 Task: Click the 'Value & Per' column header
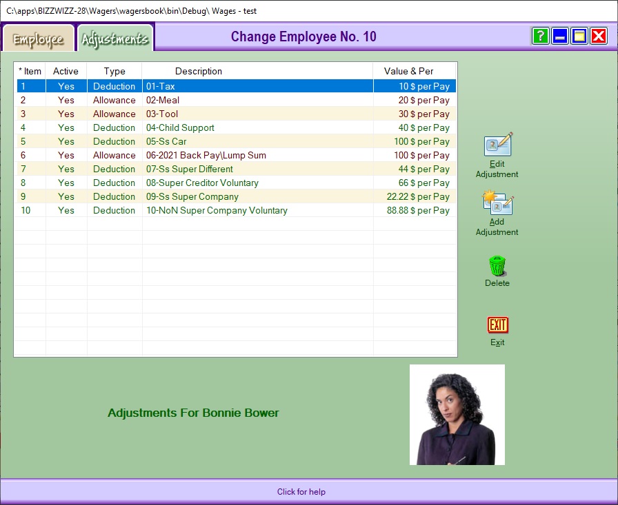[x=415, y=71]
